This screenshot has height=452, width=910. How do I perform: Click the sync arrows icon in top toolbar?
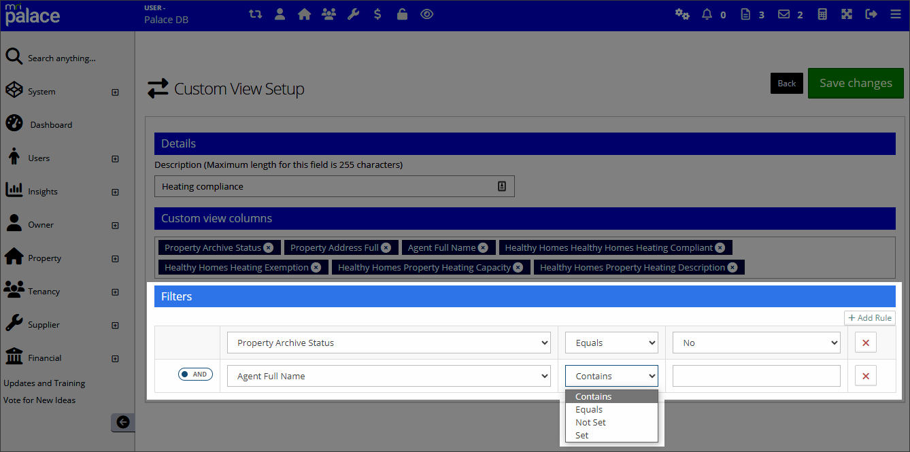(x=255, y=14)
